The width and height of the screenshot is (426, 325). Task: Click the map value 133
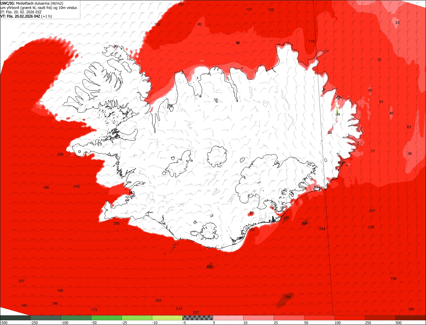click(157, 25)
